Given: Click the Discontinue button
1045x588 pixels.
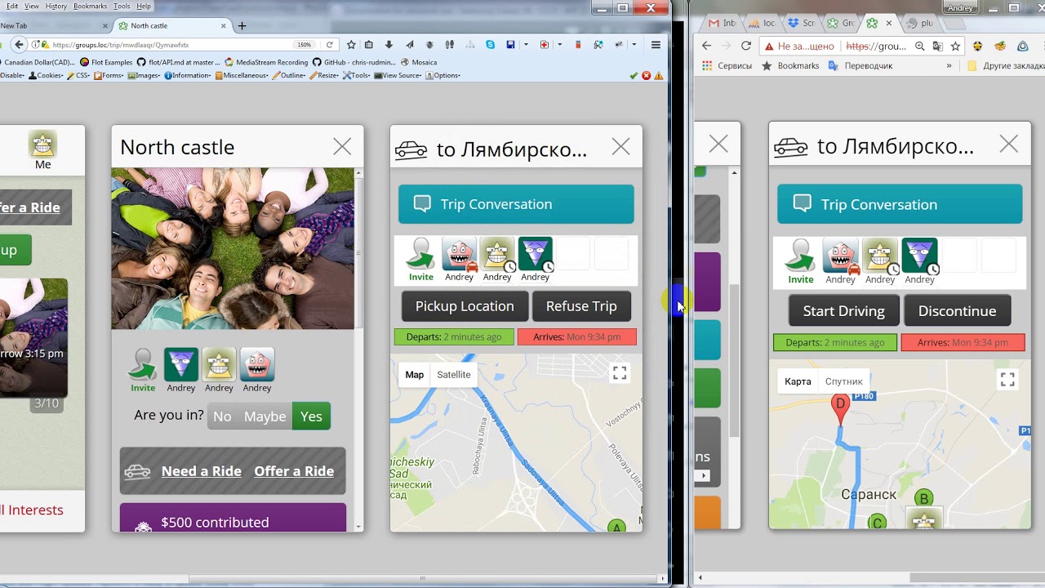Looking at the screenshot, I should click(957, 311).
